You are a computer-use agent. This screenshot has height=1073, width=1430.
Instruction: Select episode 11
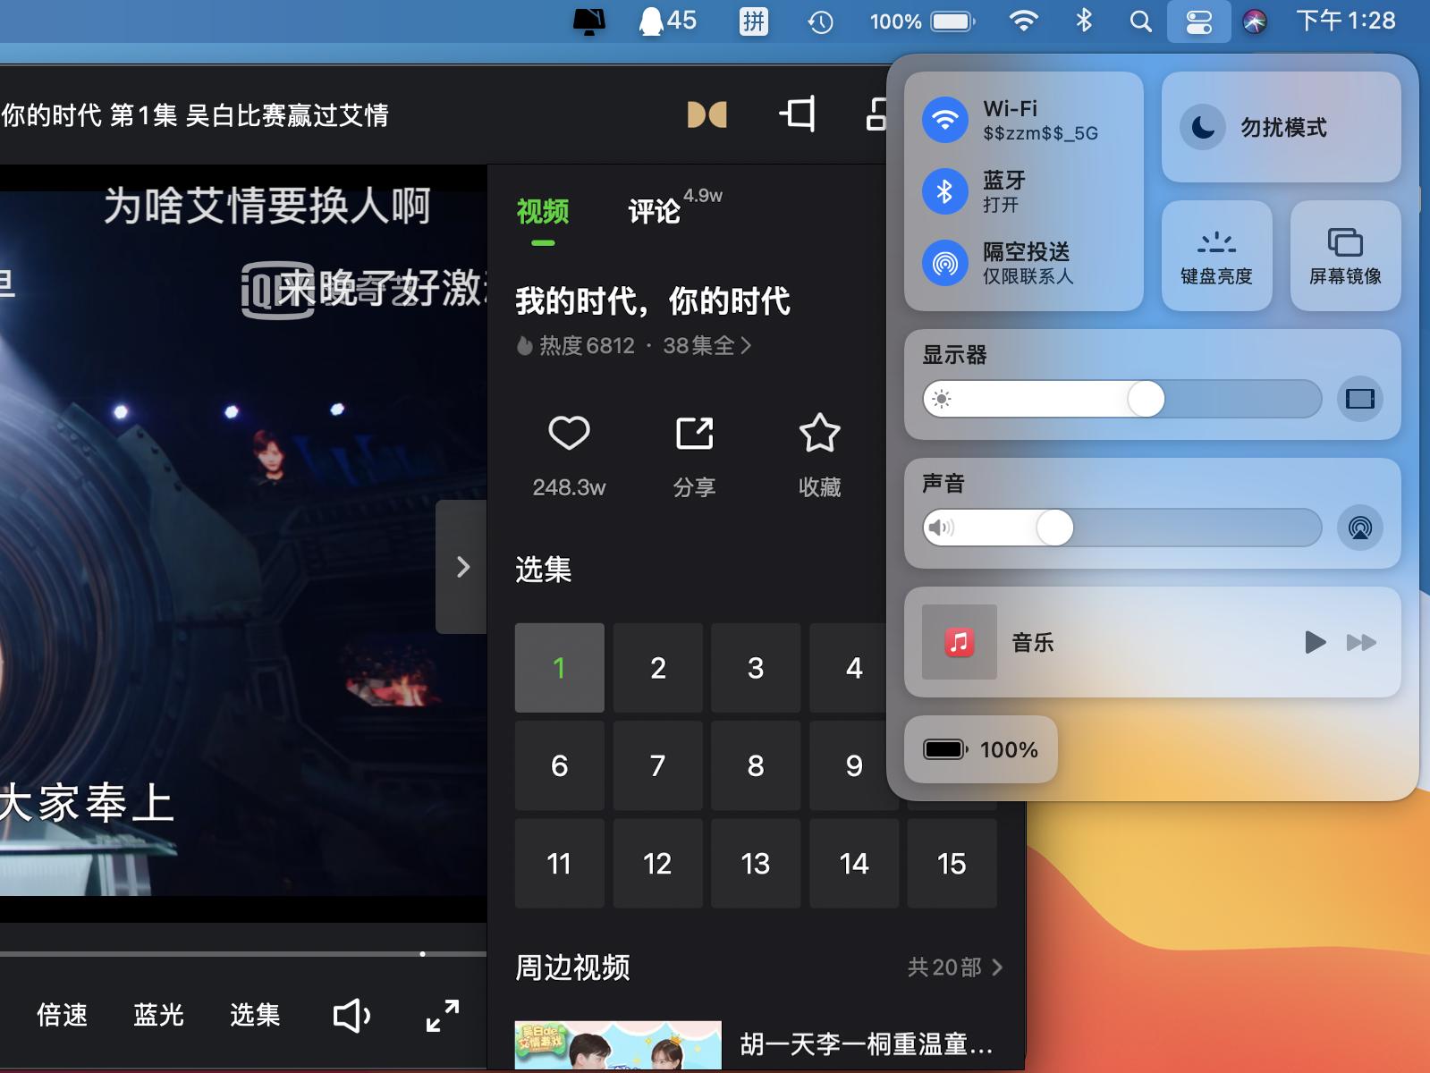(x=560, y=864)
